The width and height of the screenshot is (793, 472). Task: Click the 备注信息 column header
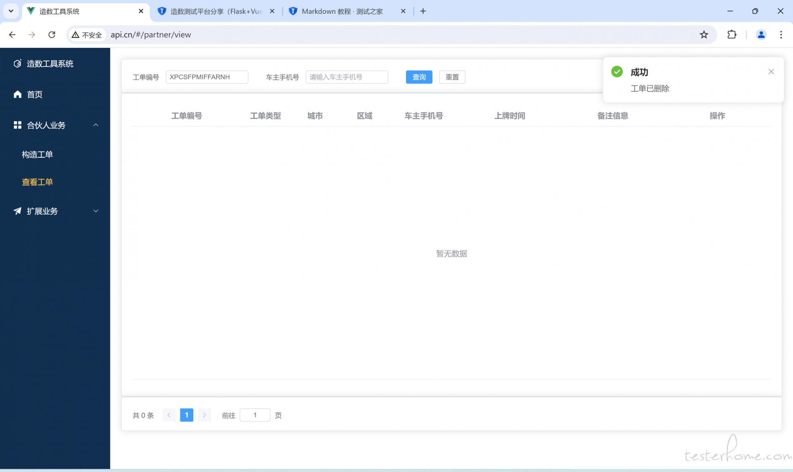(x=613, y=116)
